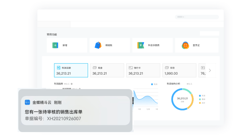Click the orange 查凭证 scan icon
Image resolution: width=245 pixels, height=137 pixels.
pyautogui.click(x=185, y=45)
